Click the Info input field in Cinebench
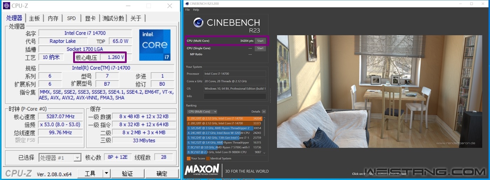This screenshot has width=490, height=180. 235,96
